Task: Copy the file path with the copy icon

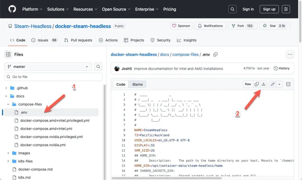Action: coord(215,54)
